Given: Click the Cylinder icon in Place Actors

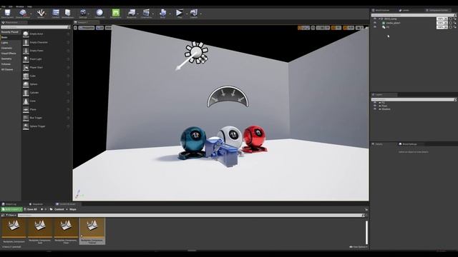Looking at the screenshot, I should [26, 93].
